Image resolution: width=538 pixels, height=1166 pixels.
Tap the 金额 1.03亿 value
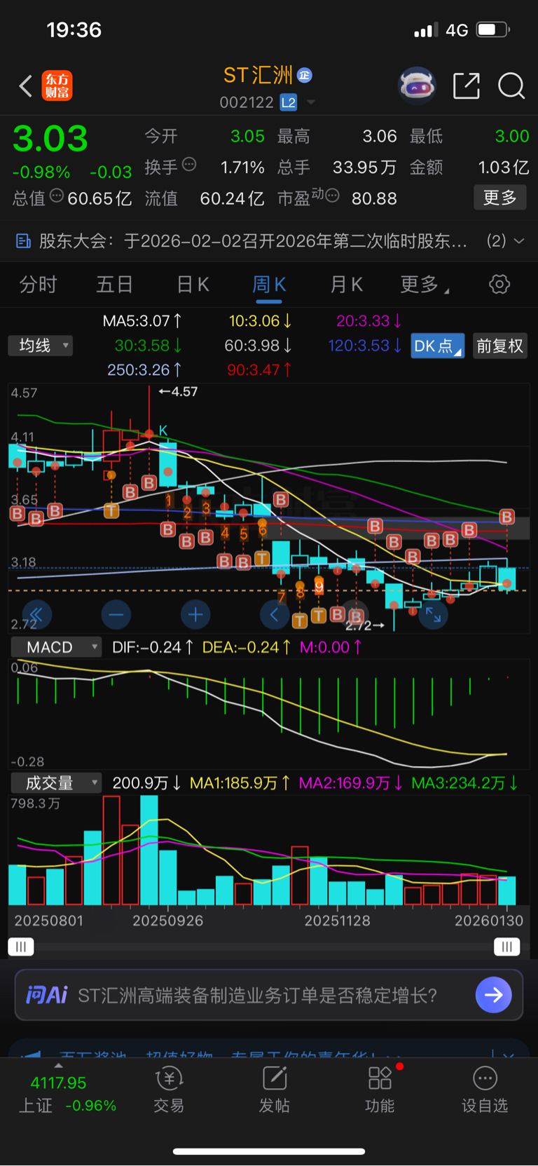504,167
